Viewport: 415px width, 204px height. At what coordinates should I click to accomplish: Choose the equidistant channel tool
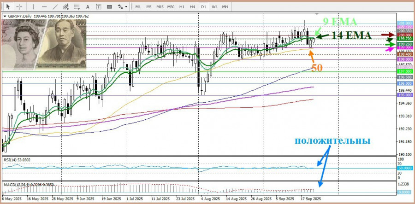66,7
